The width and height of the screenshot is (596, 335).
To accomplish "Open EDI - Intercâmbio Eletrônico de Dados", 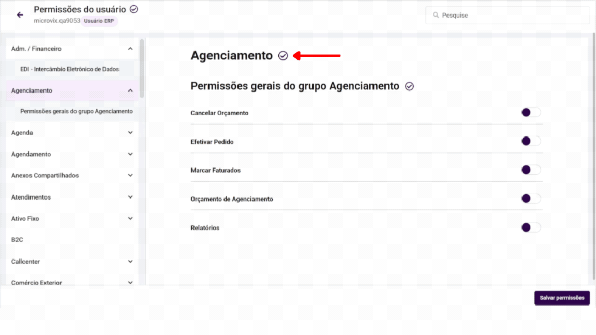I will point(69,69).
